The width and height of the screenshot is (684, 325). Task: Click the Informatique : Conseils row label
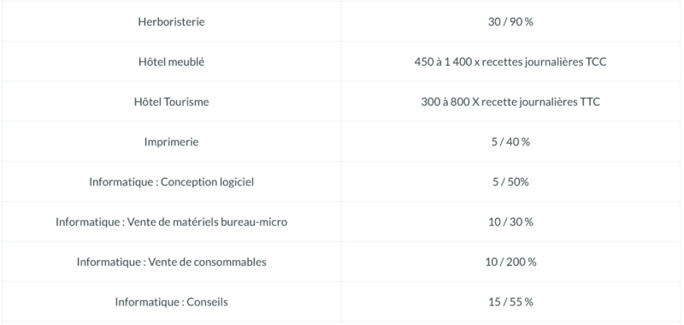point(172,302)
